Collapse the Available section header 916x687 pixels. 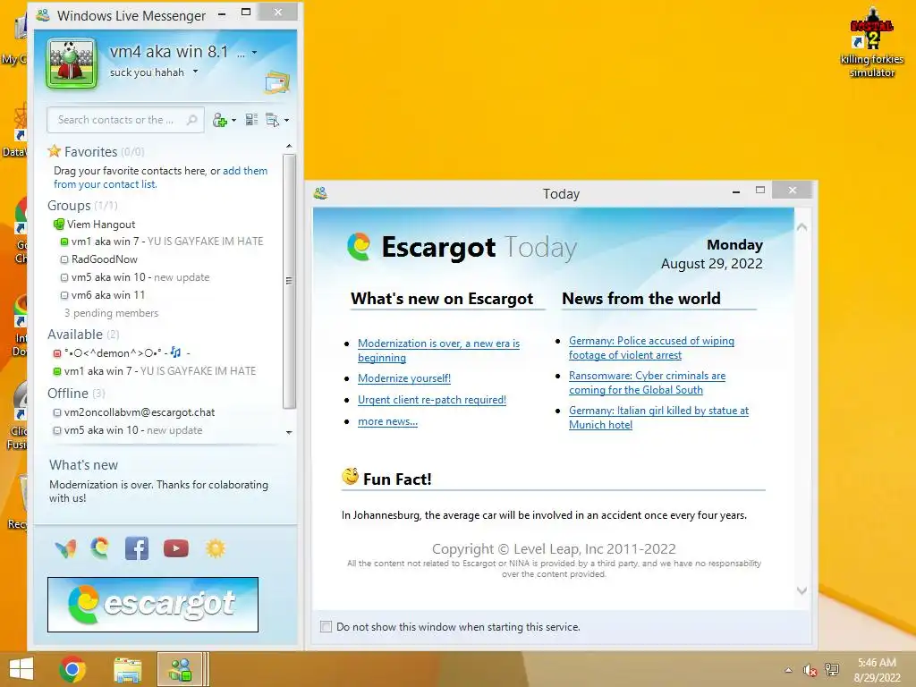coord(83,335)
